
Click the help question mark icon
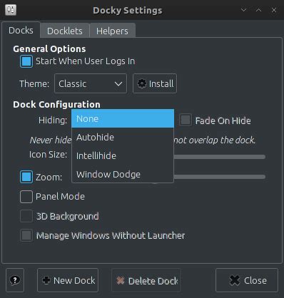[15, 280]
